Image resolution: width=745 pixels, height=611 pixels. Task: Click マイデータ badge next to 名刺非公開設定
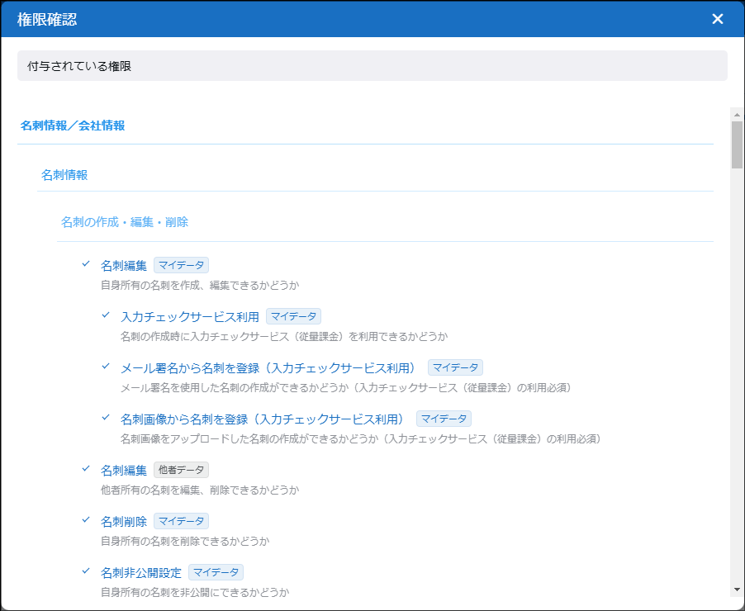(216, 572)
